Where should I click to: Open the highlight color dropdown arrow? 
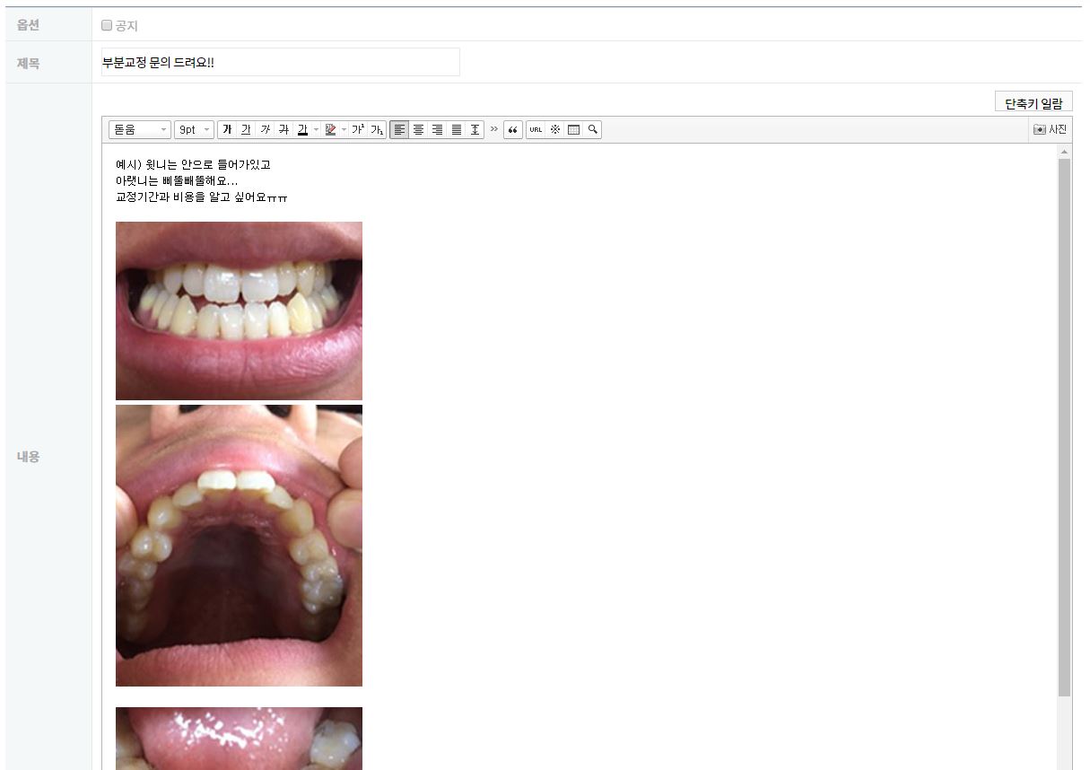[344, 129]
